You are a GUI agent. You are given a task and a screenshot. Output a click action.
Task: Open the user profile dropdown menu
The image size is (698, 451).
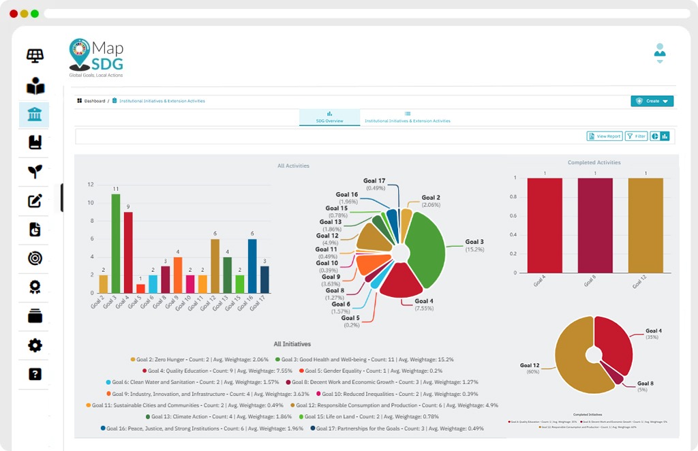pos(660,53)
